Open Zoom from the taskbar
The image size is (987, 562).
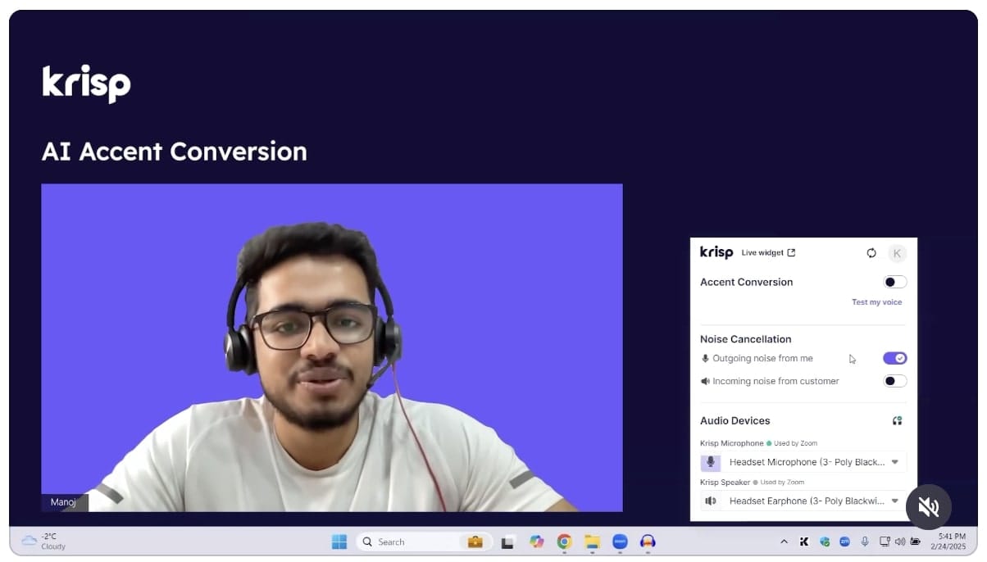620,542
